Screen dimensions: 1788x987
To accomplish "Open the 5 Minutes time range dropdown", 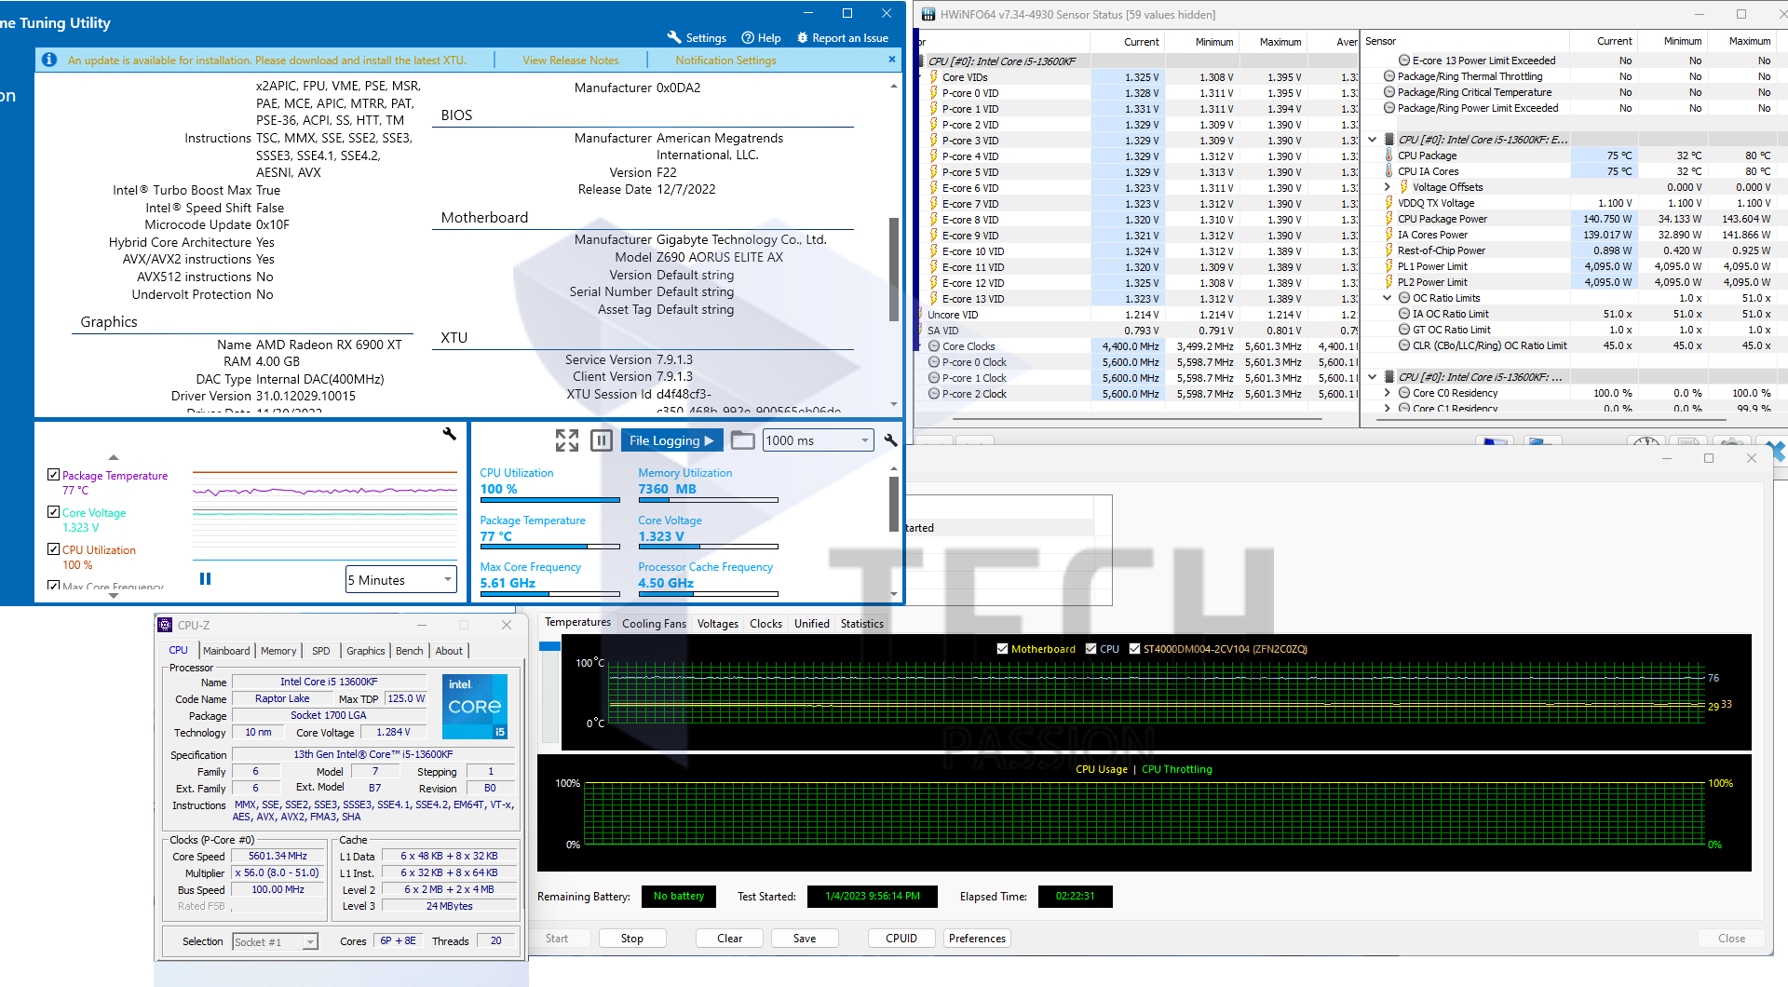I will pyautogui.click(x=401, y=580).
